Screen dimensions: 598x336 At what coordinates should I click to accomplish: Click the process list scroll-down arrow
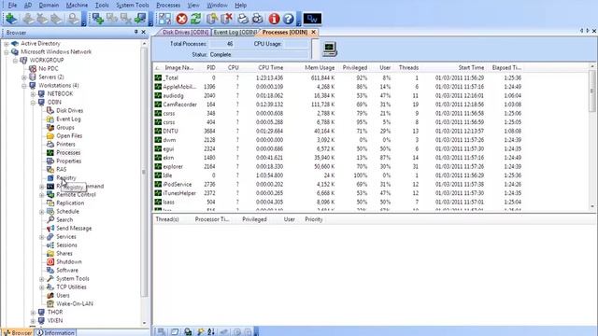[x=592, y=207]
